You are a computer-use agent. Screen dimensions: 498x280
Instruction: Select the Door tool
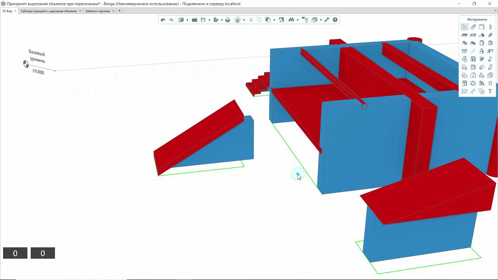pos(482,43)
